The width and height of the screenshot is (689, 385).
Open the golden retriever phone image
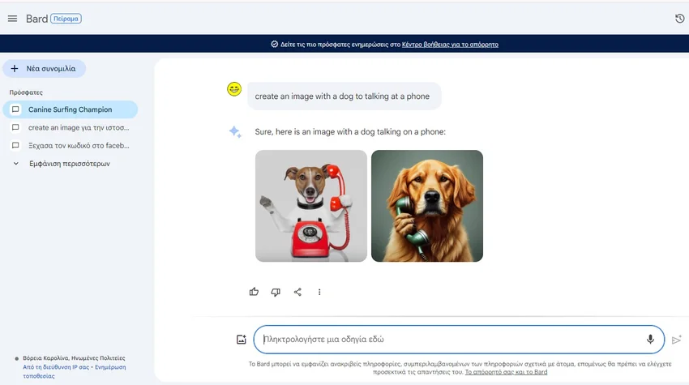pyautogui.click(x=427, y=206)
